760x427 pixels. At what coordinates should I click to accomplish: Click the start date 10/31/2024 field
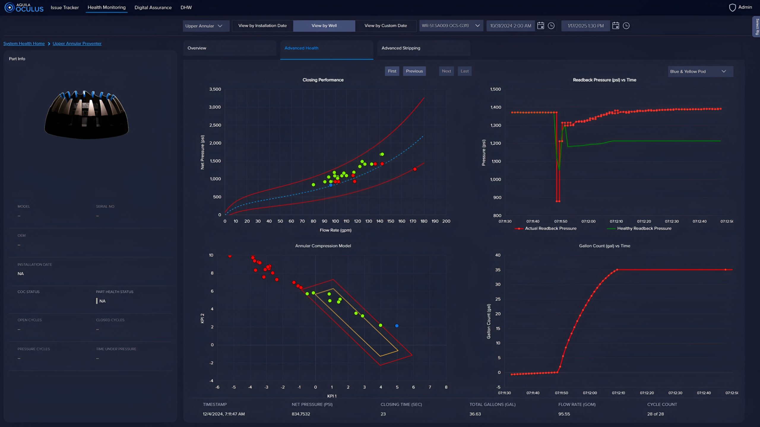point(510,26)
